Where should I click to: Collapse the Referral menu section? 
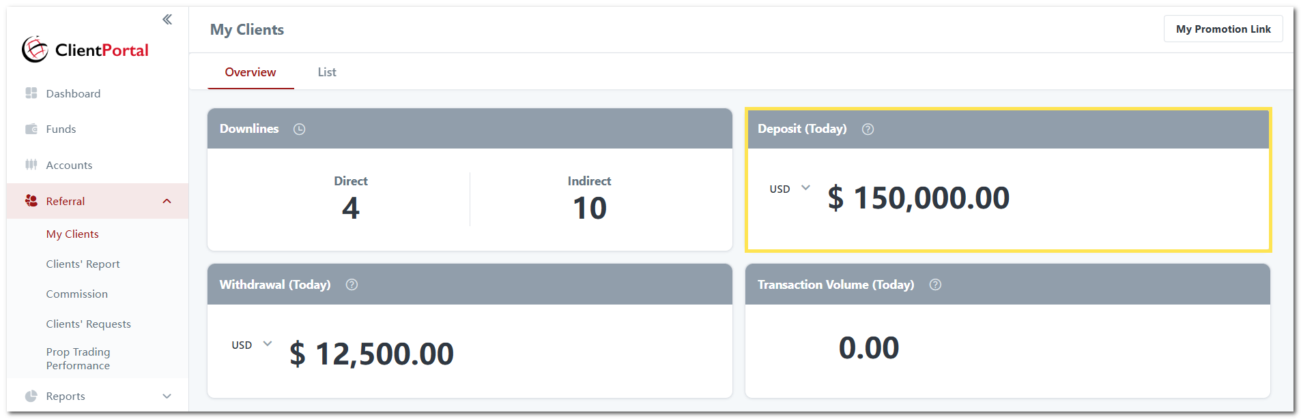coord(167,201)
